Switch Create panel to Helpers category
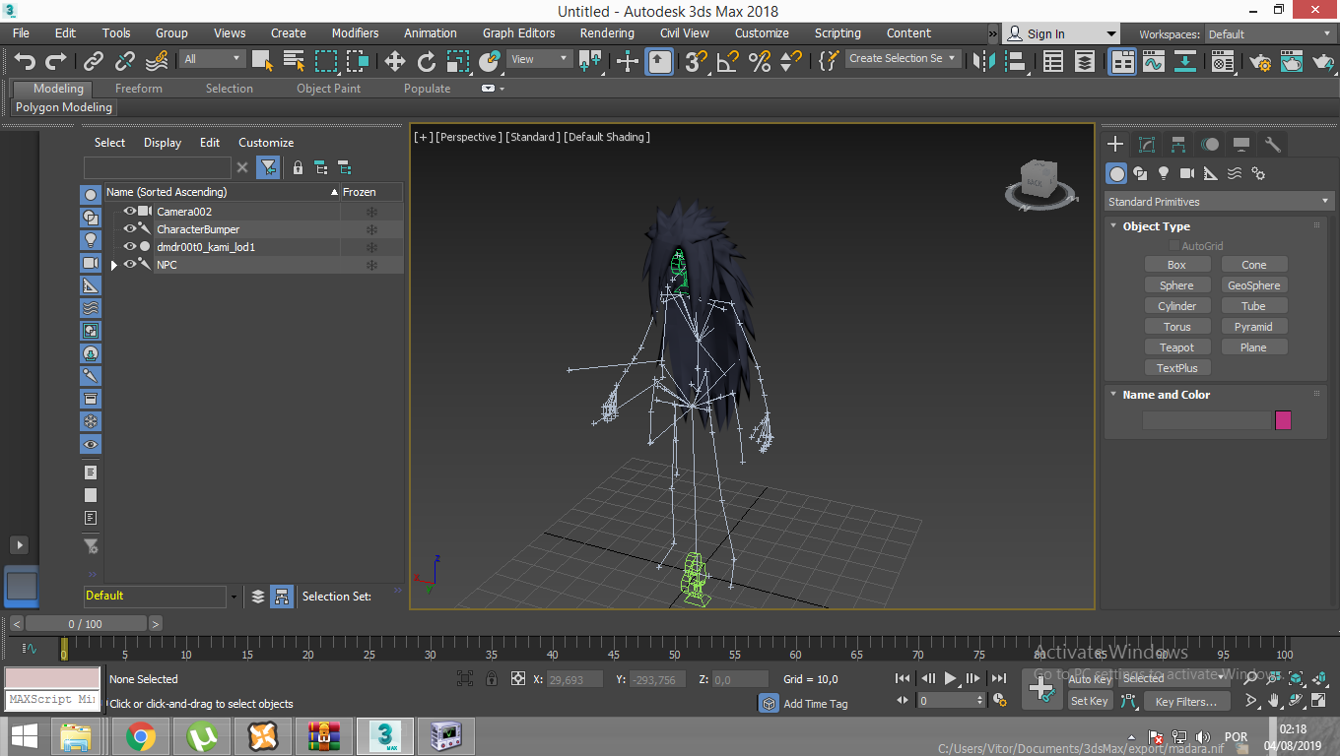The width and height of the screenshot is (1340, 756). coord(1211,173)
